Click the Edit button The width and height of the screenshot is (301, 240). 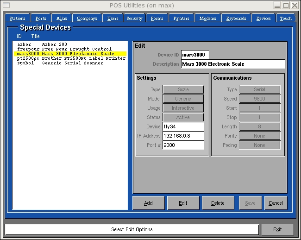(183, 203)
